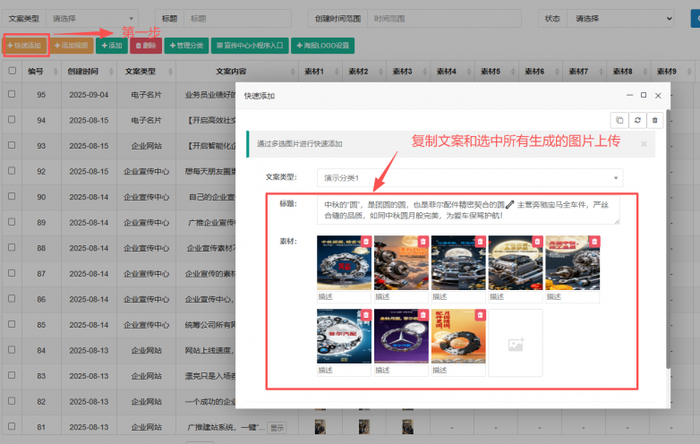Minimize the 快速添加 dialog

pos(629,95)
